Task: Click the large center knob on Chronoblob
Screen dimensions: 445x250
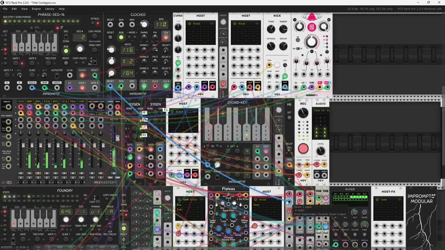Action: [x=312, y=42]
